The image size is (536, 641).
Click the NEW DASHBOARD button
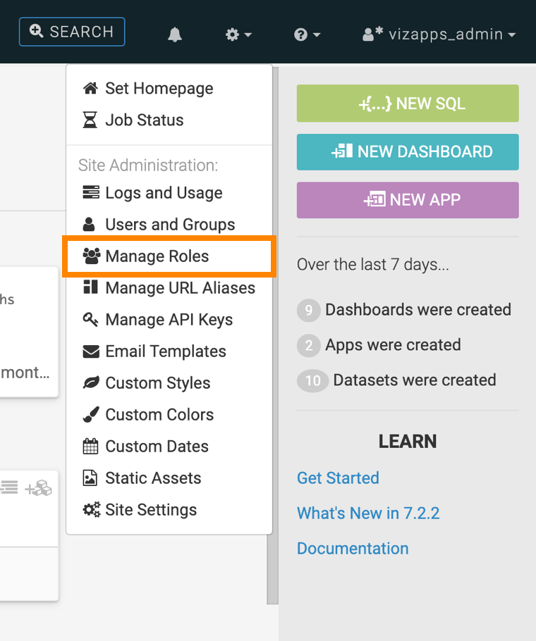(408, 152)
